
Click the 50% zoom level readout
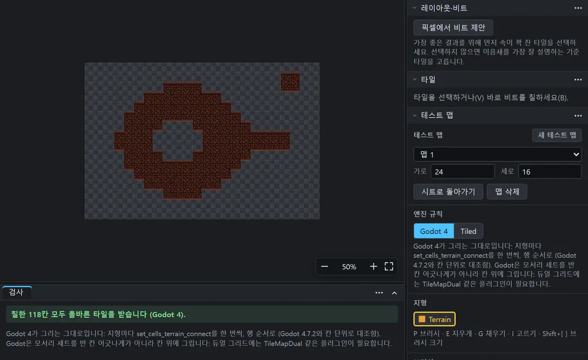coord(349,267)
